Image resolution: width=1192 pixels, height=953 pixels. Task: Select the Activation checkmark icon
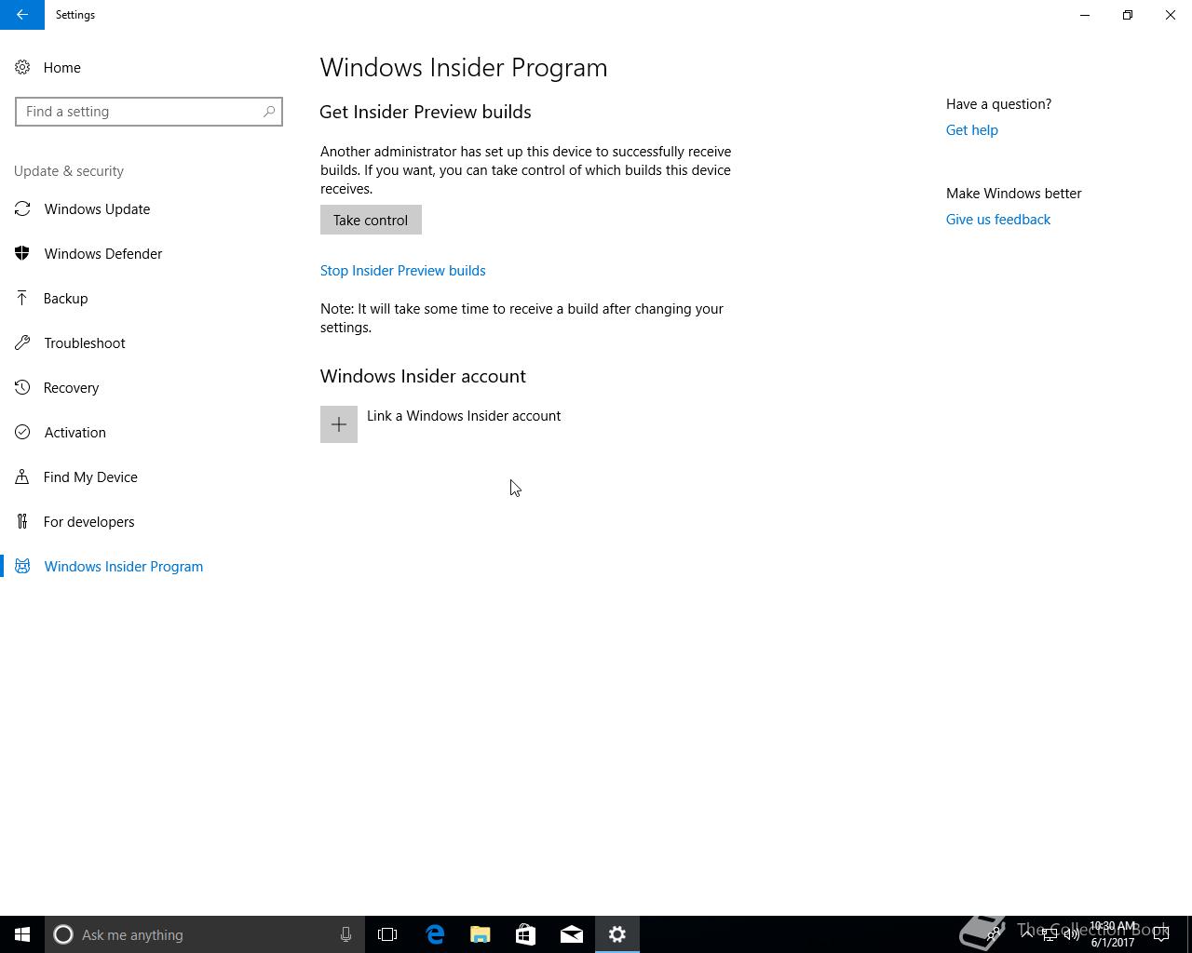click(22, 433)
